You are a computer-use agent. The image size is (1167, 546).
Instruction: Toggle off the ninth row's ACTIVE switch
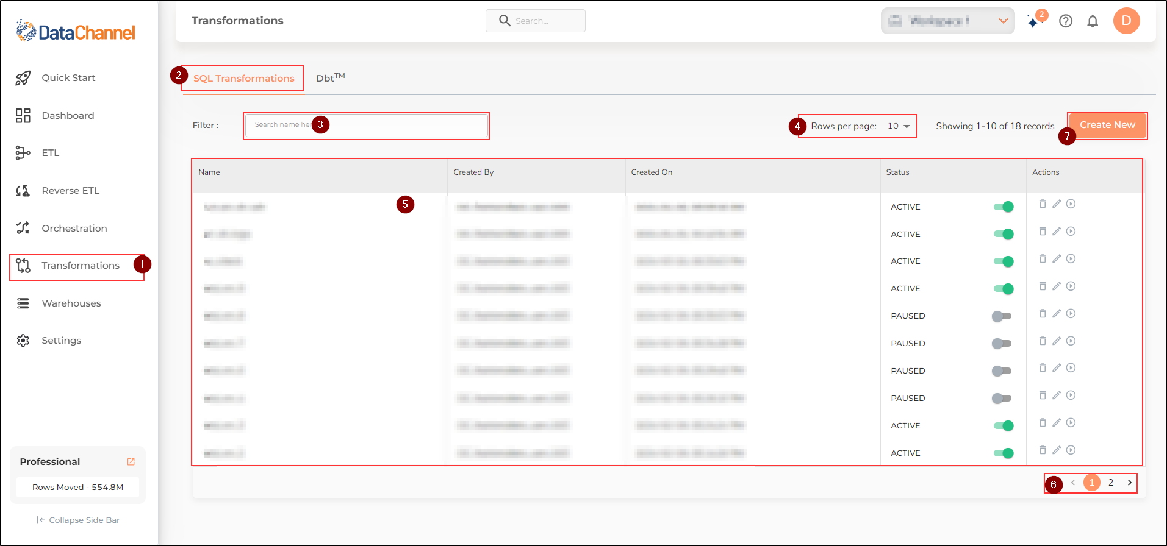(x=1004, y=426)
